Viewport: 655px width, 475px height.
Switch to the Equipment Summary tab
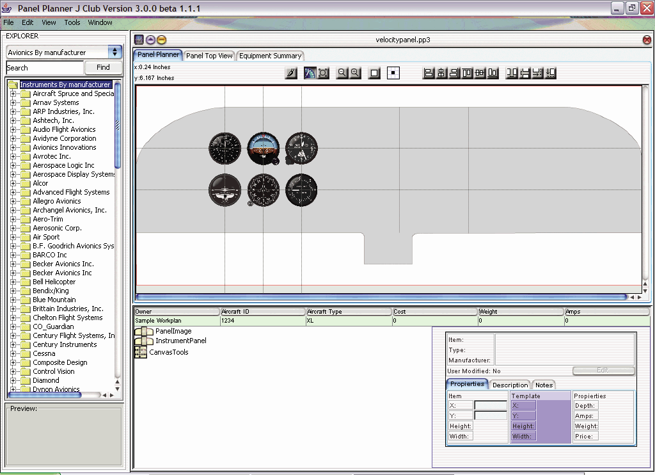269,56
